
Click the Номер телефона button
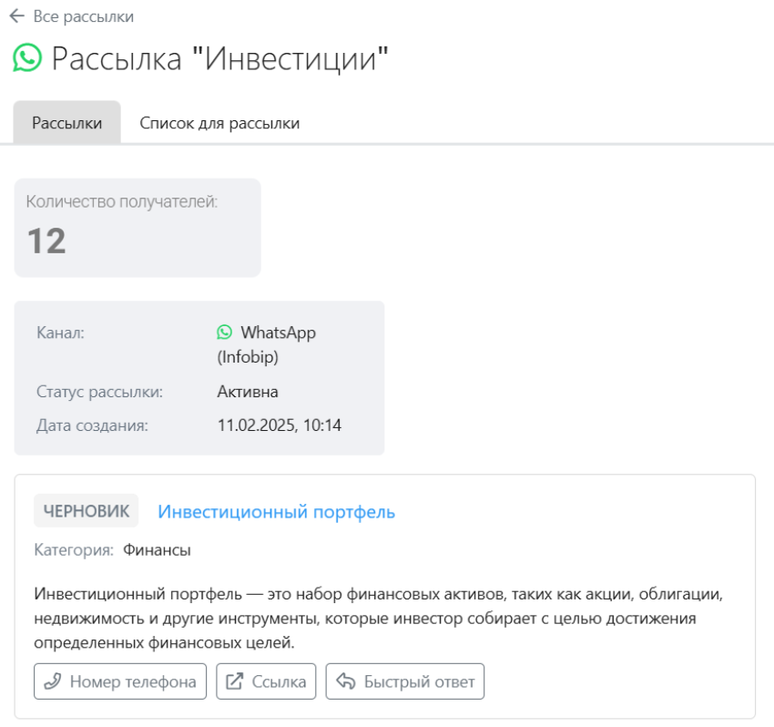coord(120,681)
